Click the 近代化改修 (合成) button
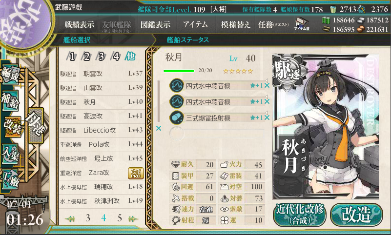 click(300, 215)
